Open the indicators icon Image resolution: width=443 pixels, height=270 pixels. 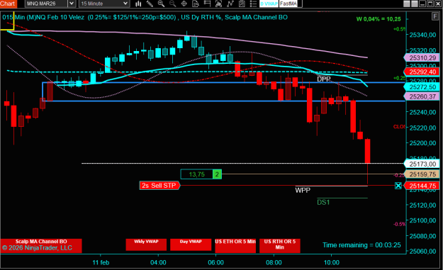pos(218,4)
